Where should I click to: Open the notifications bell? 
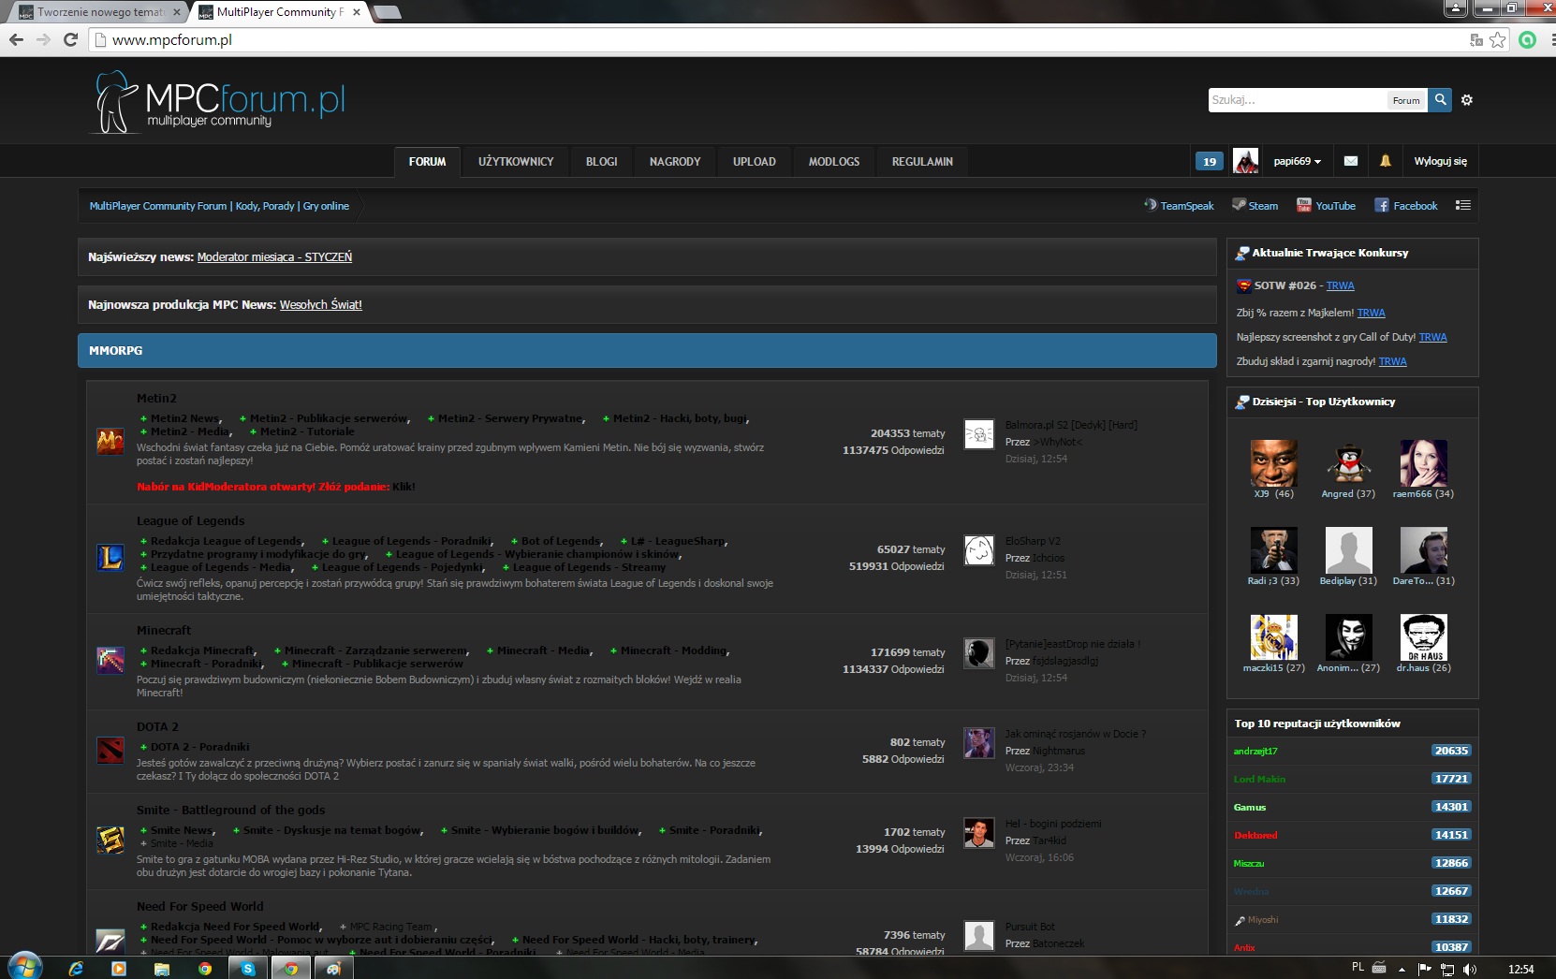[x=1386, y=161]
